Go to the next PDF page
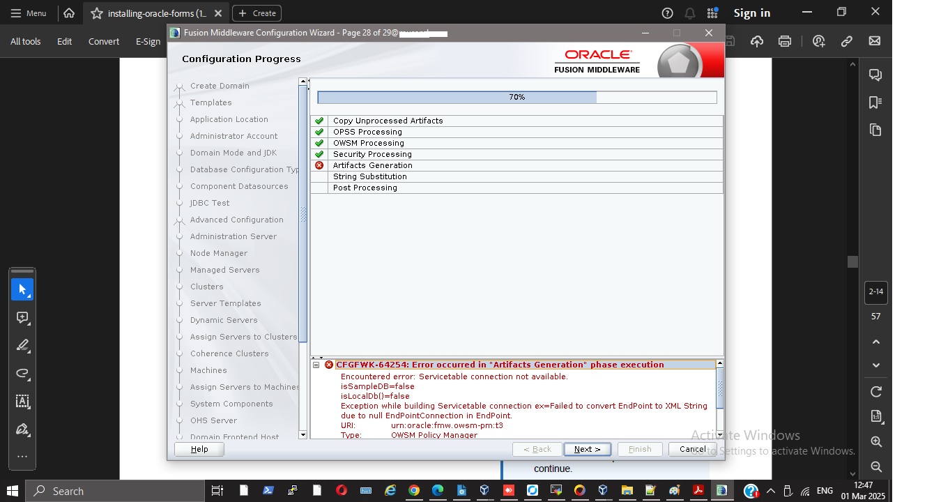934x502 pixels. point(876,365)
